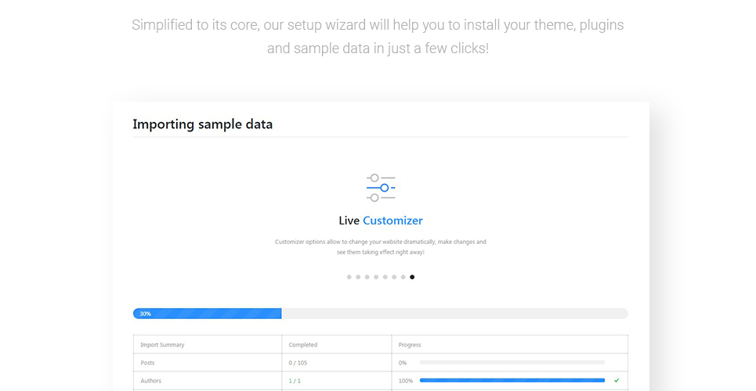
Task: Select the second carousel dot
Action: (358, 277)
